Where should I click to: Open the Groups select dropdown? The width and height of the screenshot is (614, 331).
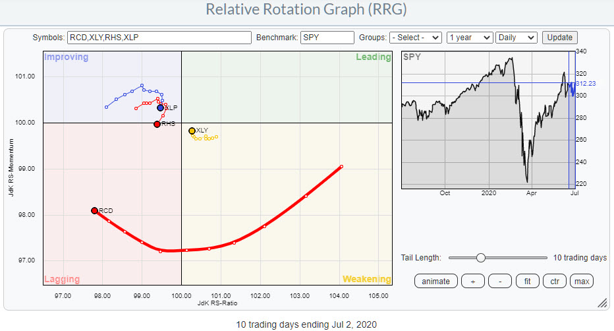(x=415, y=38)
